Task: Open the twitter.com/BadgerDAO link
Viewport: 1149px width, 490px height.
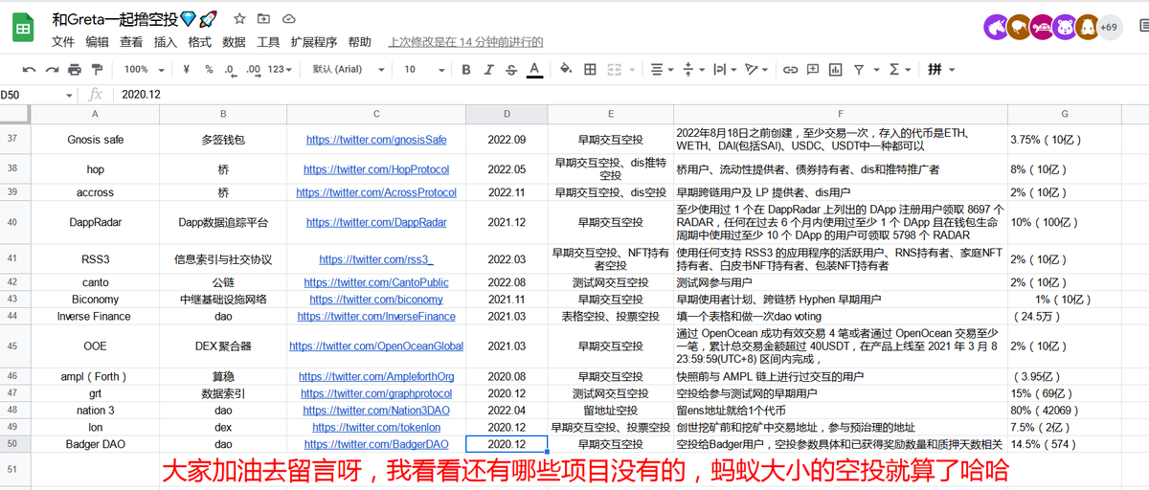Action: [376, 444]
